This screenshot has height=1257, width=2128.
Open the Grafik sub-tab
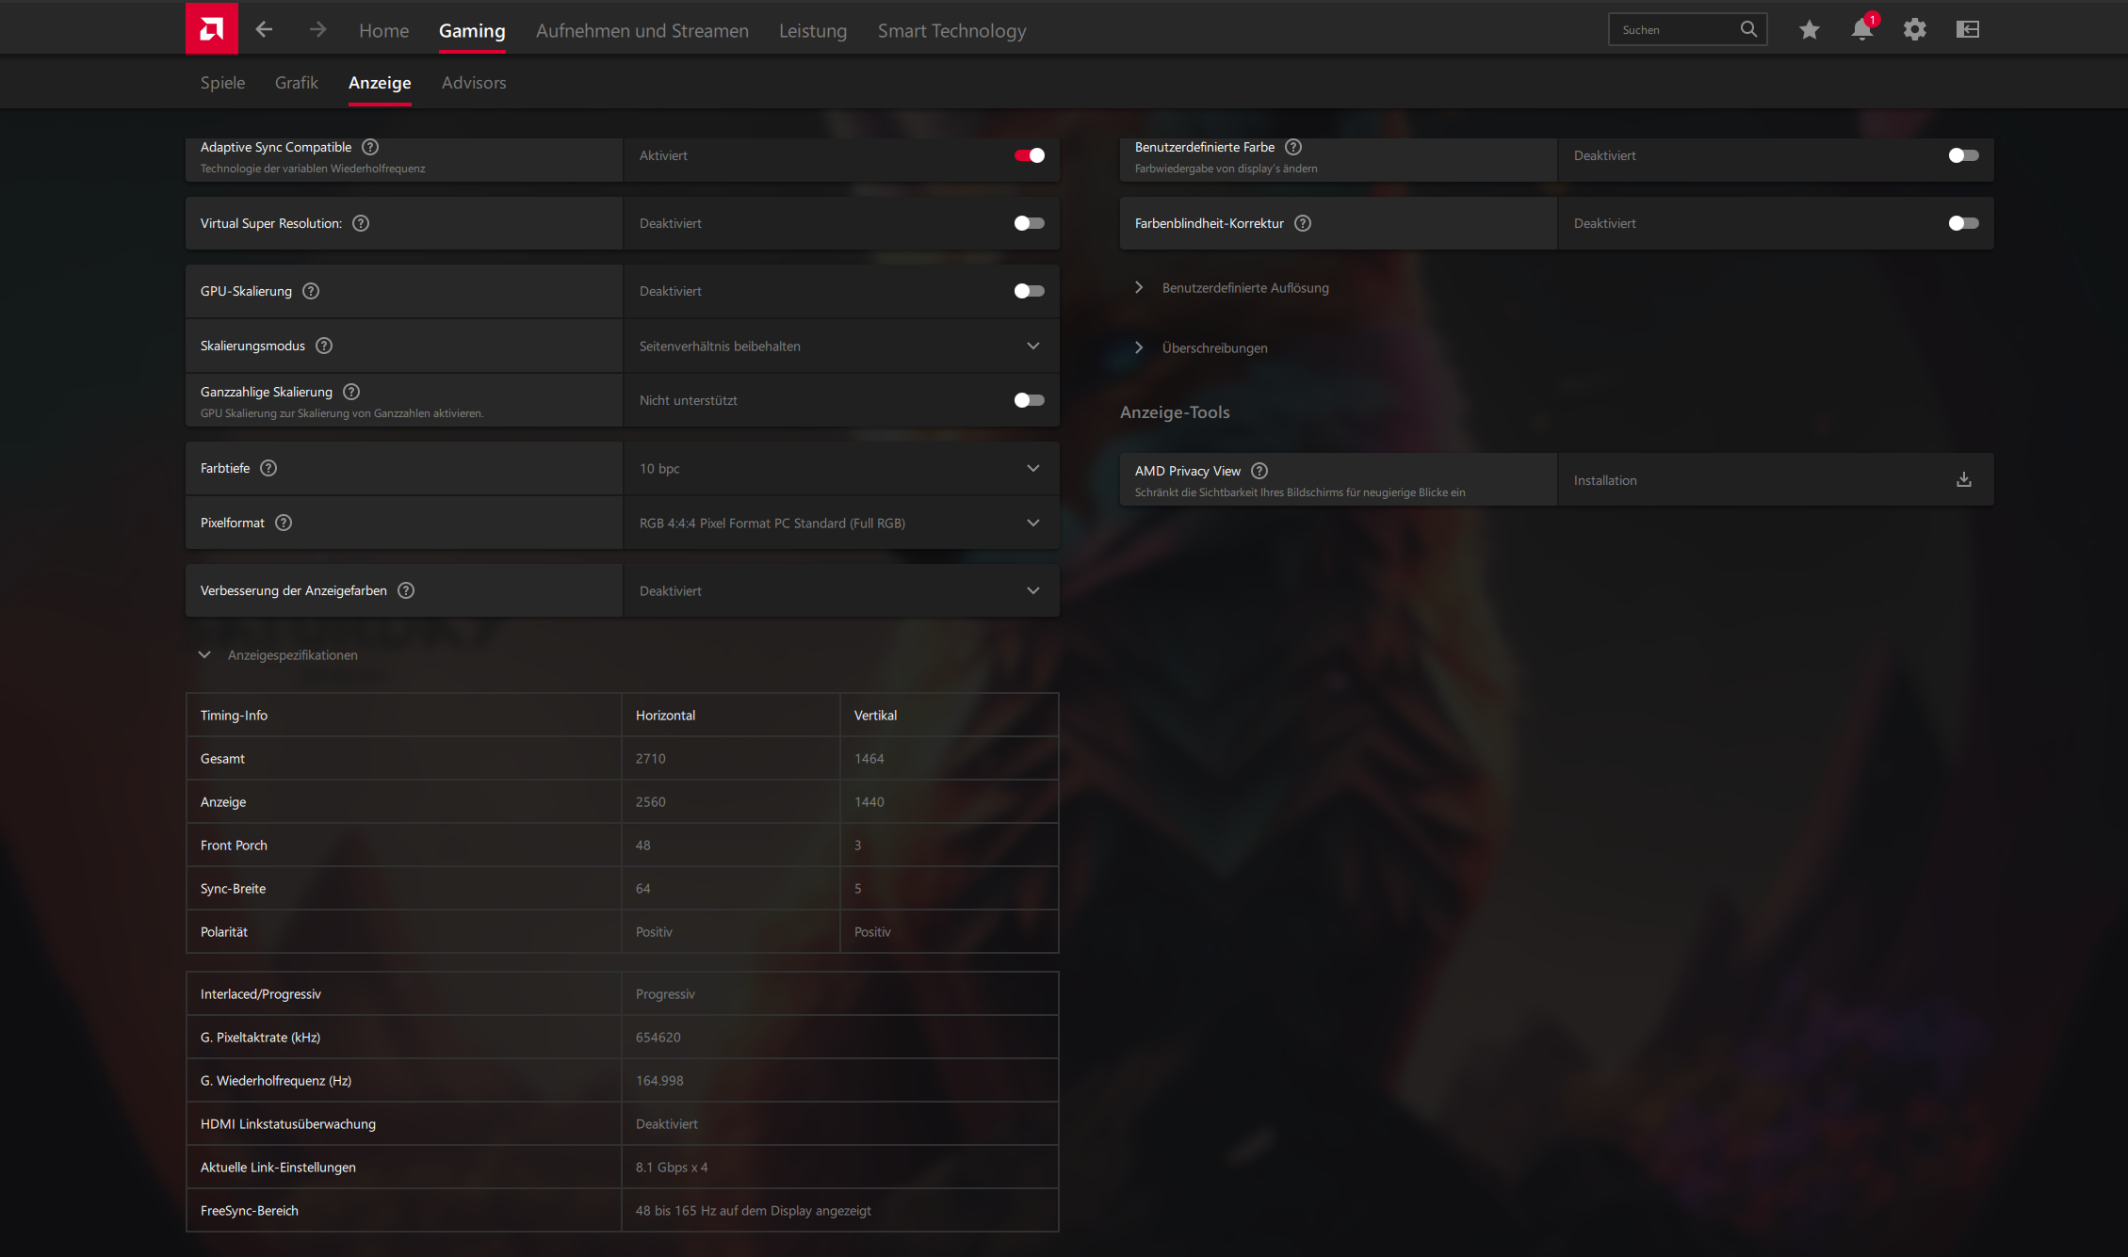coord(296,83)
